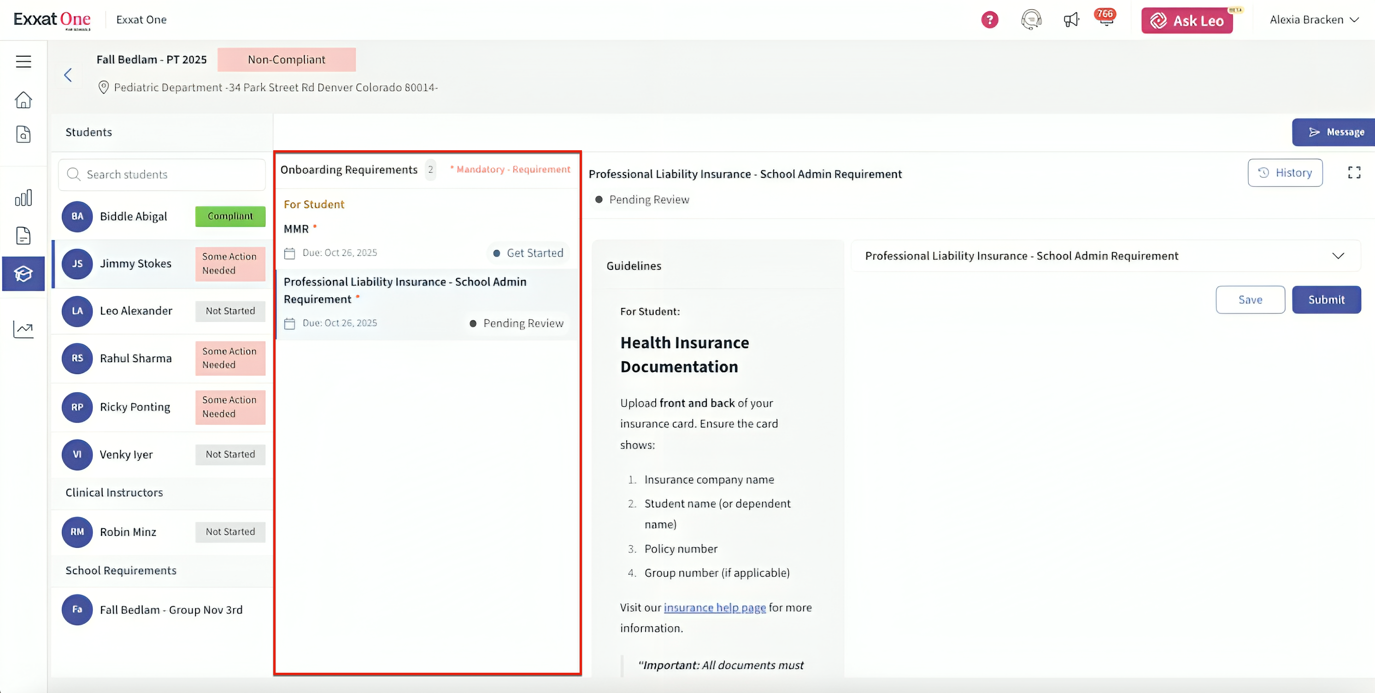Image resolution: width=1375 pixels, height=693 pixels.
Task: Click the back arrow chevron
Action: [x=68, y=75]
